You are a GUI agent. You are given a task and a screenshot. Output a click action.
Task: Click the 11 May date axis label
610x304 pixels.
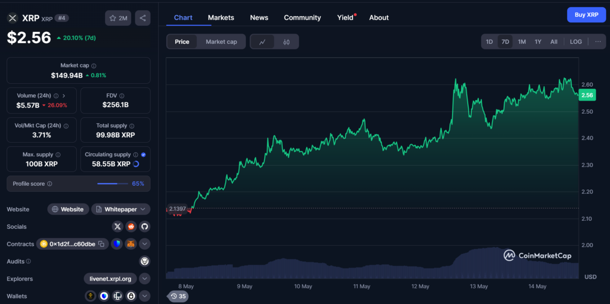[361, 286]
